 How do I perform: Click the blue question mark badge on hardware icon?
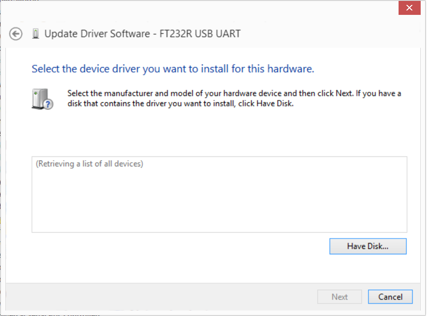click(x=48, y=104)
